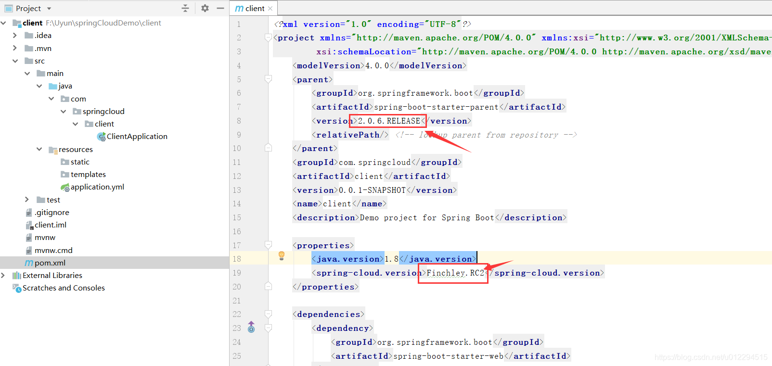Click the client.iml file icon
772x366 pixels.
tap(29, 225)
